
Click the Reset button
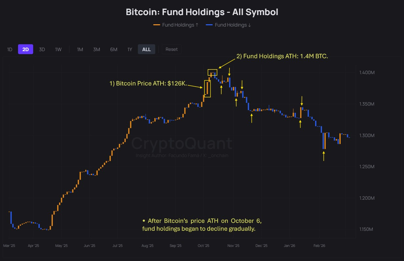[171, 49]
